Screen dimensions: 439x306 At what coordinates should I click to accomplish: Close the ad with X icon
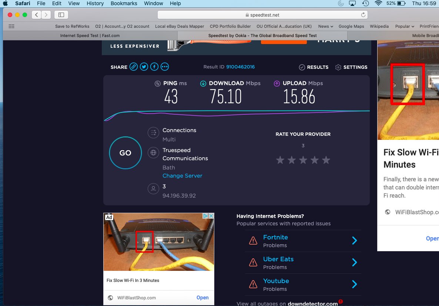click(x=212, y=216)
